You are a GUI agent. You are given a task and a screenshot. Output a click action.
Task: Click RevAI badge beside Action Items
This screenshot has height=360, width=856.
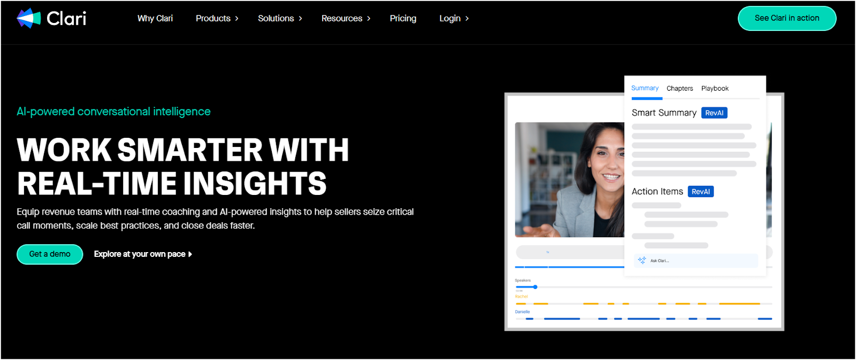tap(701, 192)
